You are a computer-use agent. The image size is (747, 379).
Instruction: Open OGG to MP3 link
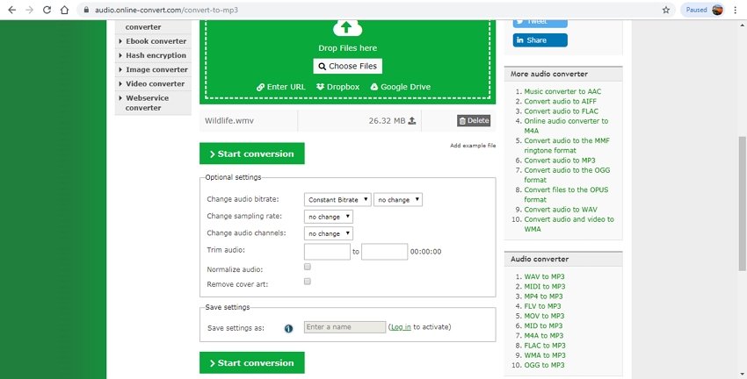[544, 365]
